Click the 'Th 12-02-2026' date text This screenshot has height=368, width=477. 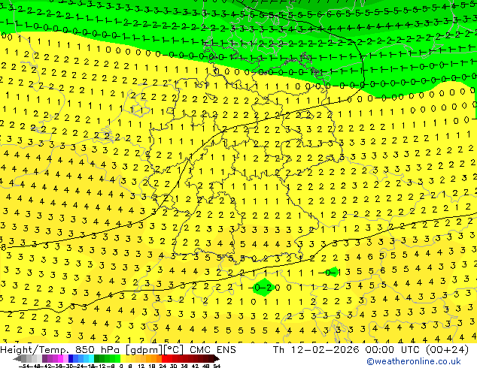click(316, 350)
